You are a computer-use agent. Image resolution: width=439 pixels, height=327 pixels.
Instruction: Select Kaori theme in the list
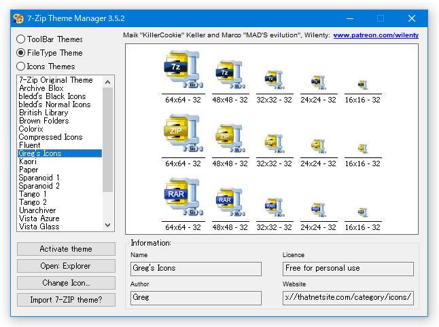point(60,161)
